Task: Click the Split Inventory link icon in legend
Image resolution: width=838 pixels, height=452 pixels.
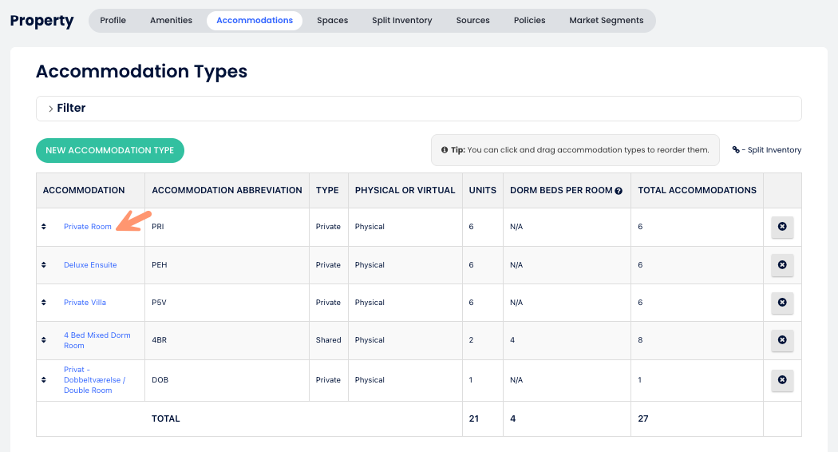Action: [x=736, y=150]
